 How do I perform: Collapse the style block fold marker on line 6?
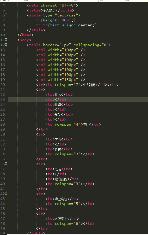tap(6, 15)
